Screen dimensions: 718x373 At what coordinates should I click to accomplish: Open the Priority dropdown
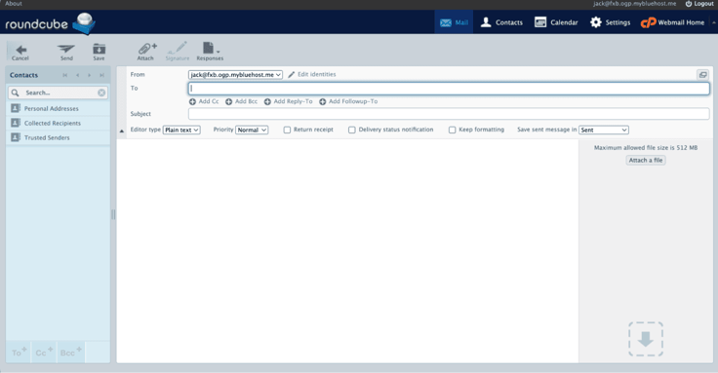(252, 130)
